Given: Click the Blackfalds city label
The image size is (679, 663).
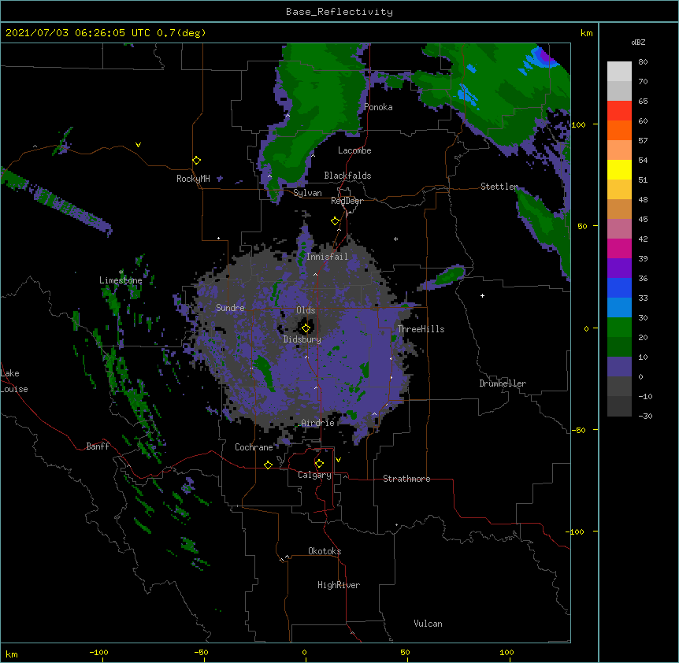Looking at the screenshot, I should [x=347, y=176].
